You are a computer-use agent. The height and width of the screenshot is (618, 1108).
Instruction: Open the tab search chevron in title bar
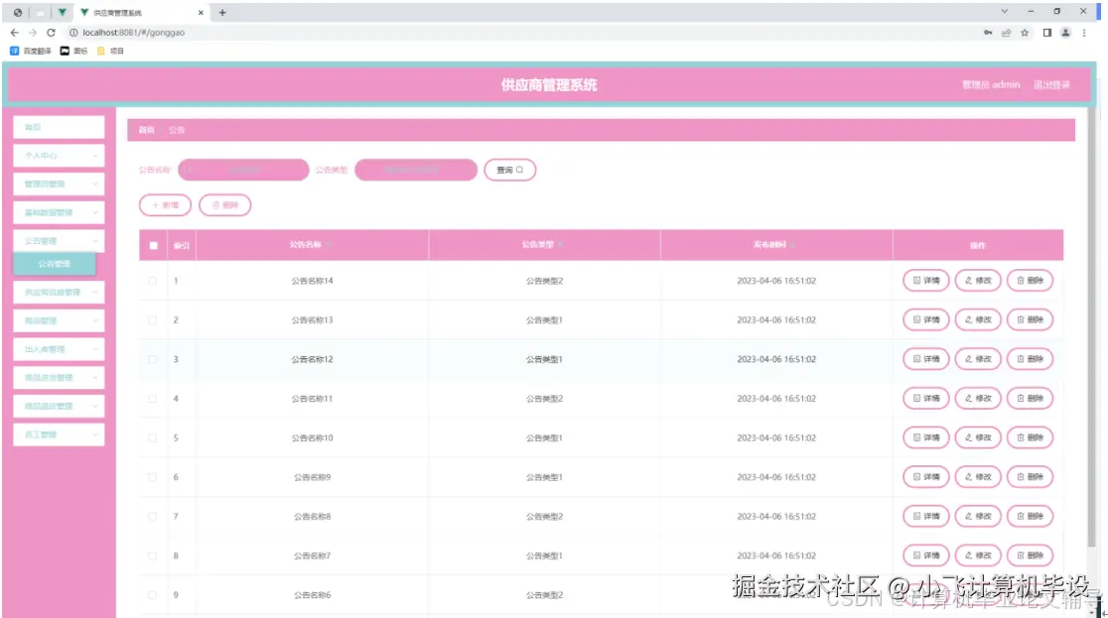pos(1004,11)
